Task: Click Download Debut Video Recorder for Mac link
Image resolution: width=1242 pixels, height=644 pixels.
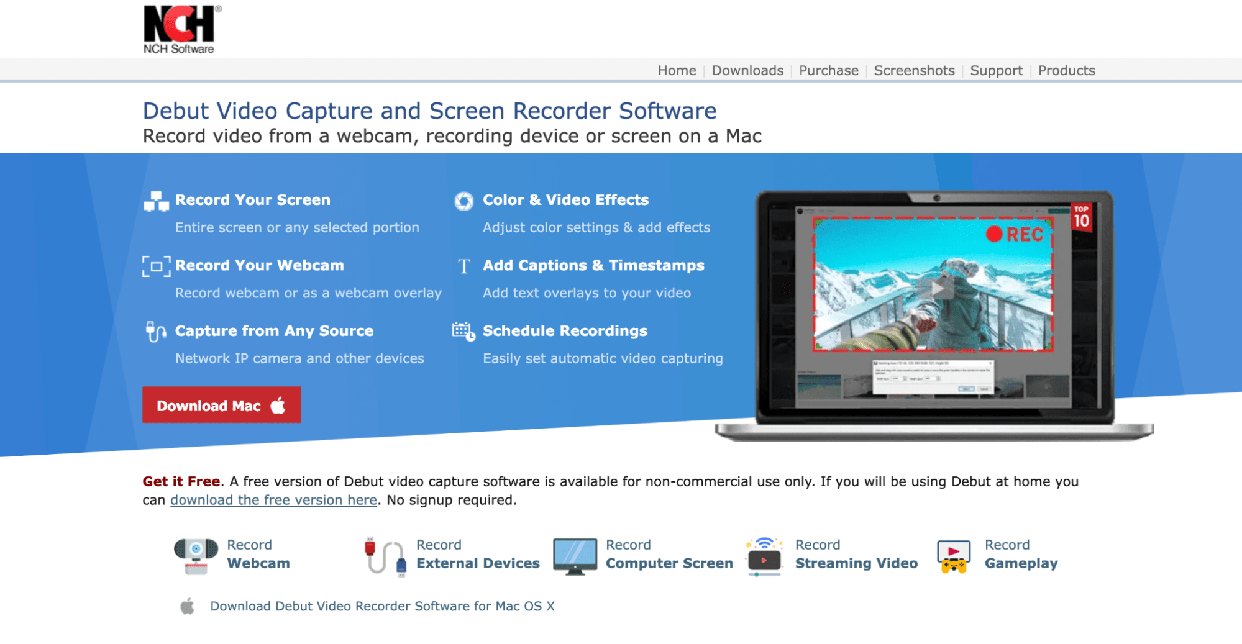Action: (383, 605)
